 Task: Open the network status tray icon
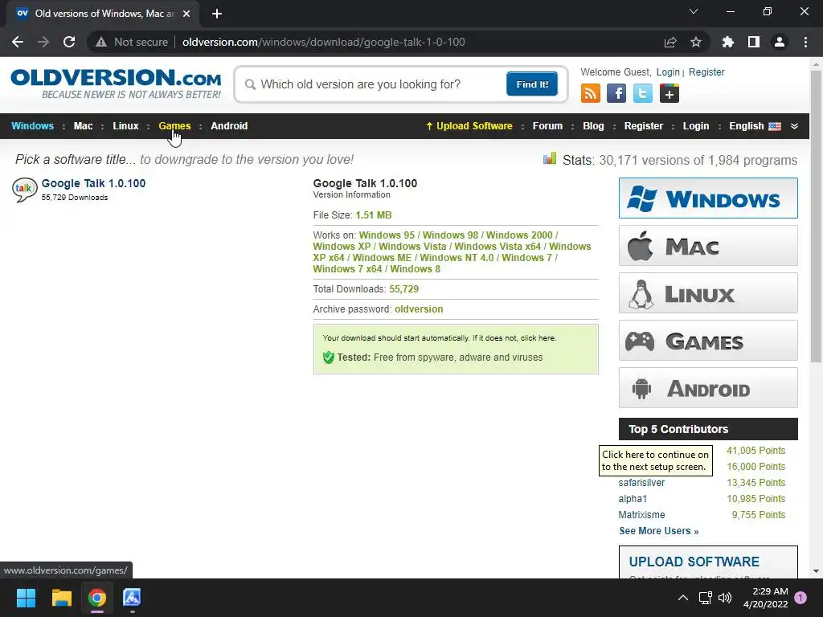(706, 598)
